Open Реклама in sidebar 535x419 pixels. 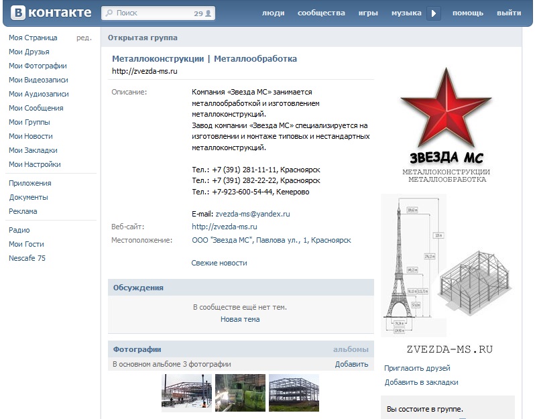click(23, 211)
